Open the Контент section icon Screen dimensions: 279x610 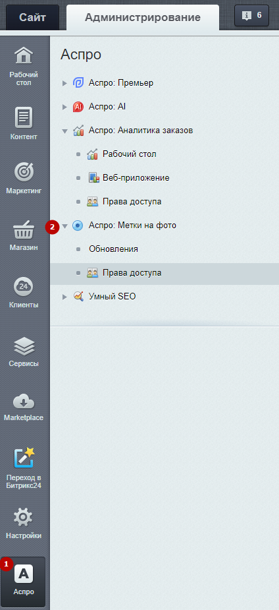(24, 117)
